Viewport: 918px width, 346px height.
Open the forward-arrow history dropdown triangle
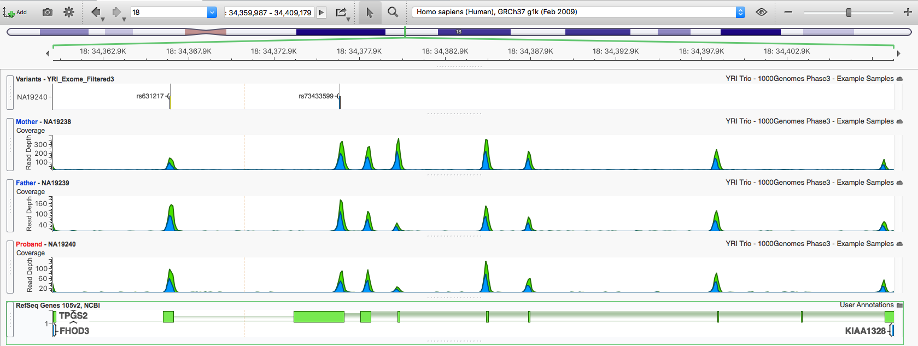[124, 20]
